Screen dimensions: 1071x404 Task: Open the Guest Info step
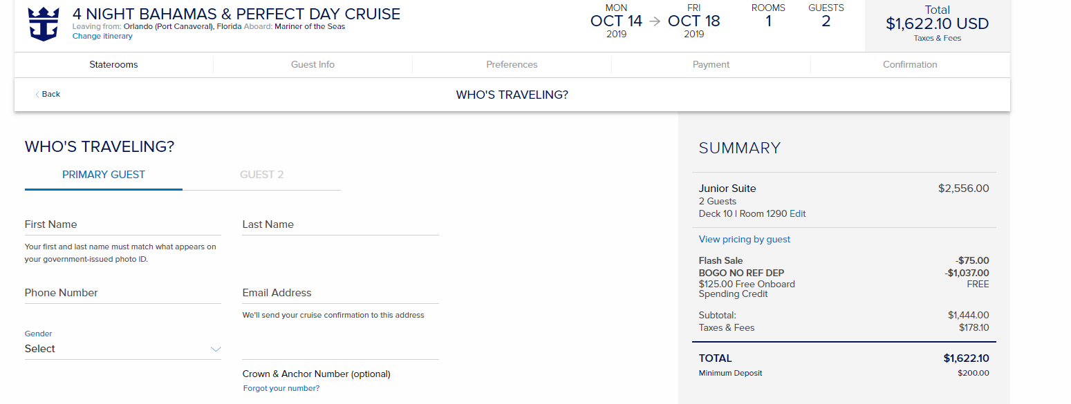(313, 64)
